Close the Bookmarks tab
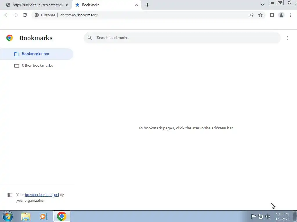The height and width of the screenshot is (222, 297). click(x=137, y=5)
